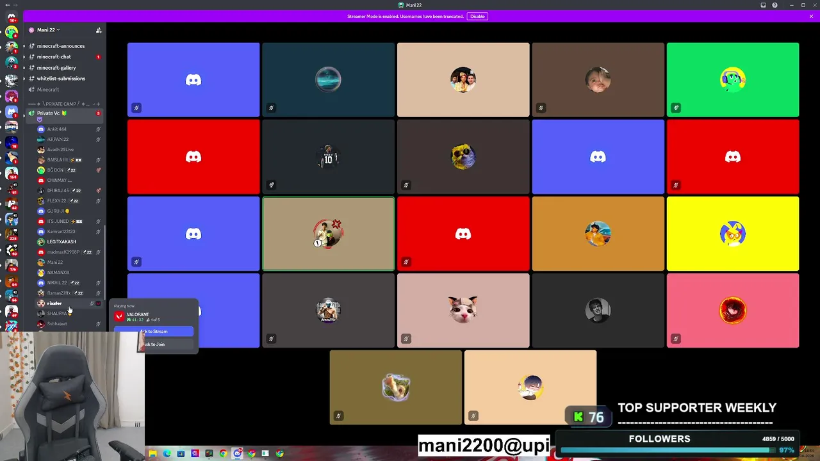Click the VALORANT game icon in popup
820x461 pixels.
tap(119, 316)
